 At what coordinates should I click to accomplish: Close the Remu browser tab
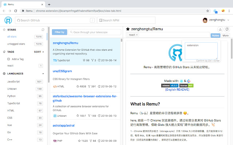tap(42, 4)
